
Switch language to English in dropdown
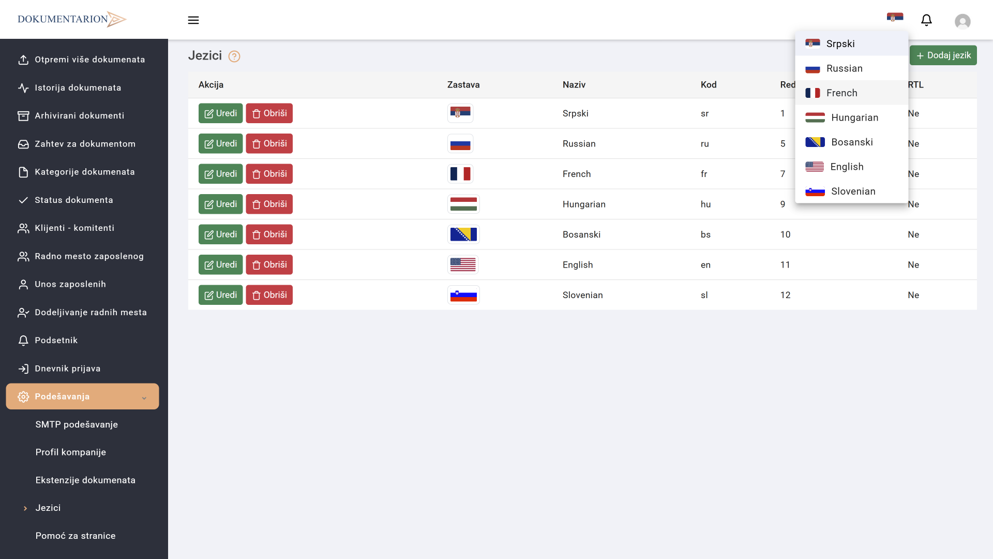pyautogui.click(x=847, y=167)
